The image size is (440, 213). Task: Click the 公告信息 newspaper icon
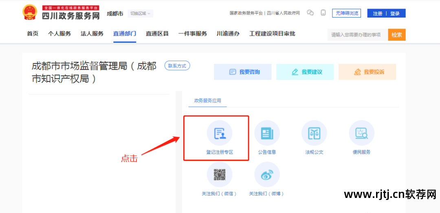coord(267,133)
